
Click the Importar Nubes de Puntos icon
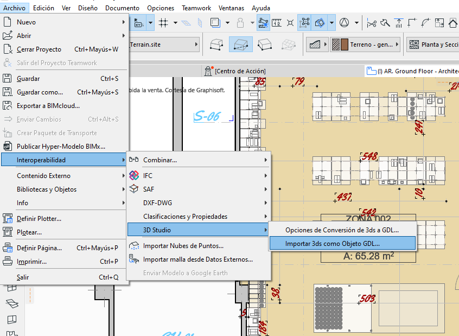134,246
